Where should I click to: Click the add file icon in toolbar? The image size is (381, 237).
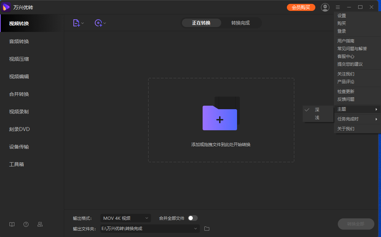point(76,23)
